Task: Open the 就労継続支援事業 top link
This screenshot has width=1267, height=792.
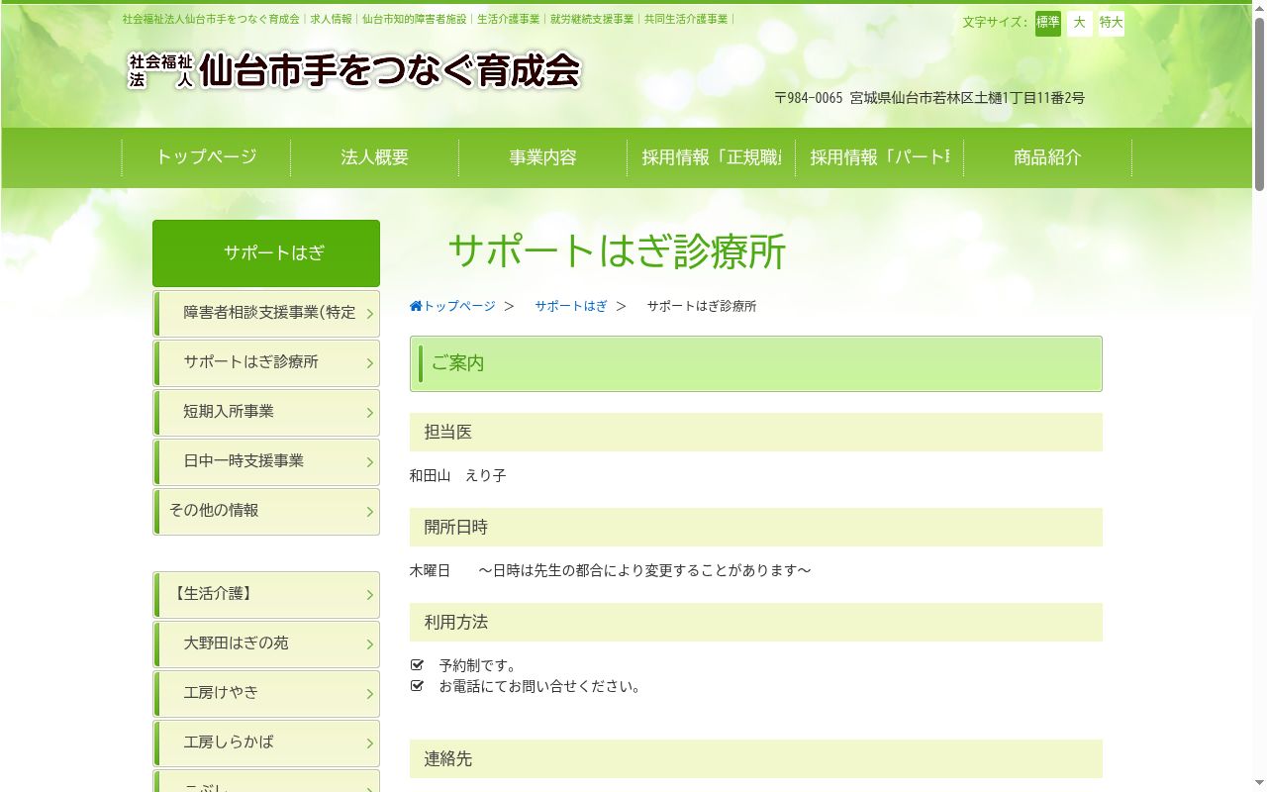Action: click(x=592, y=19)
